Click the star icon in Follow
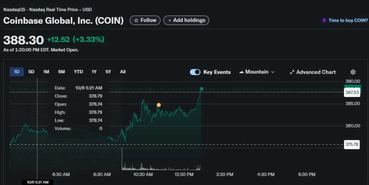Image resolution: width=369 pixels, height=185 pixels. click(136, 20)
